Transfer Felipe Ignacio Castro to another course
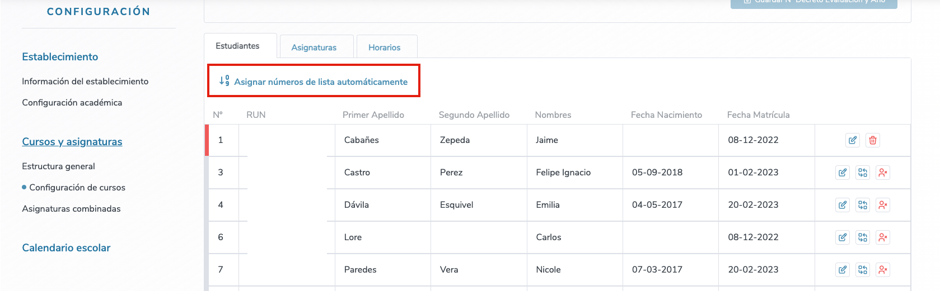 pos(862,173)
